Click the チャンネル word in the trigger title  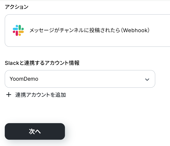pyautogui.click(x=72, y=30)
